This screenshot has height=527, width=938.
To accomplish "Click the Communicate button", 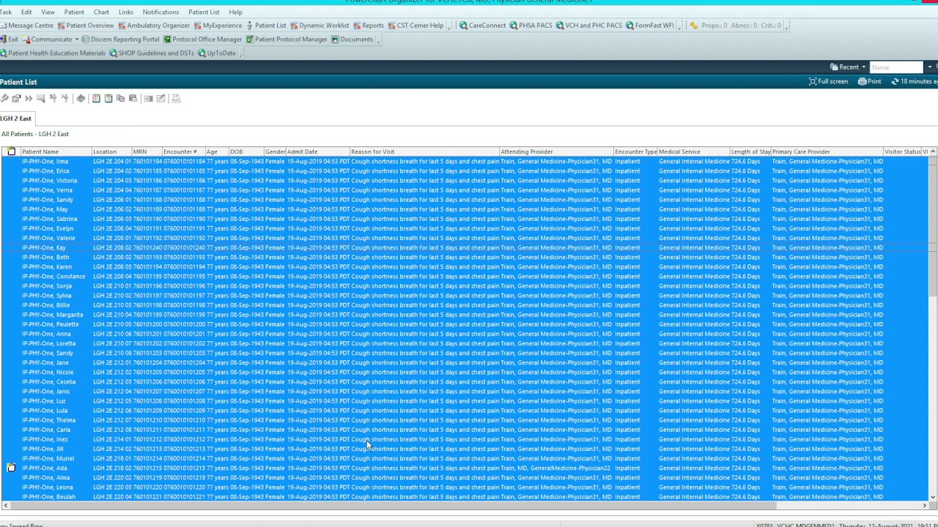I will (x=47, y=40).
